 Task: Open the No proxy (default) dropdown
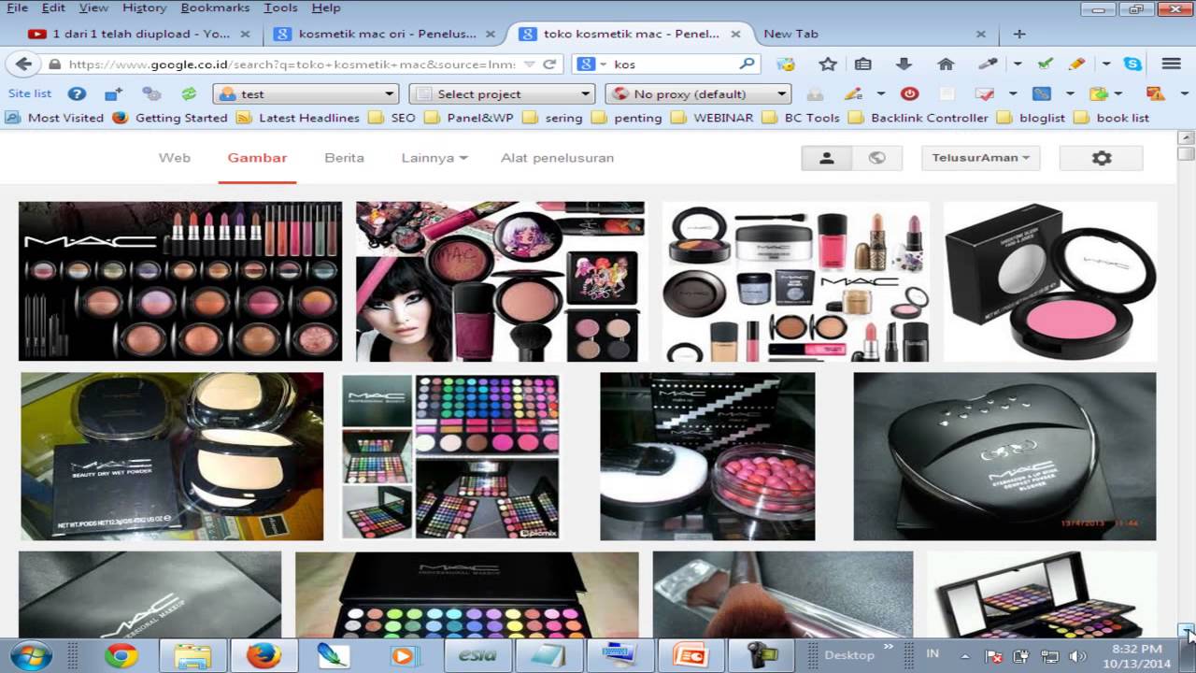[698, 93]
